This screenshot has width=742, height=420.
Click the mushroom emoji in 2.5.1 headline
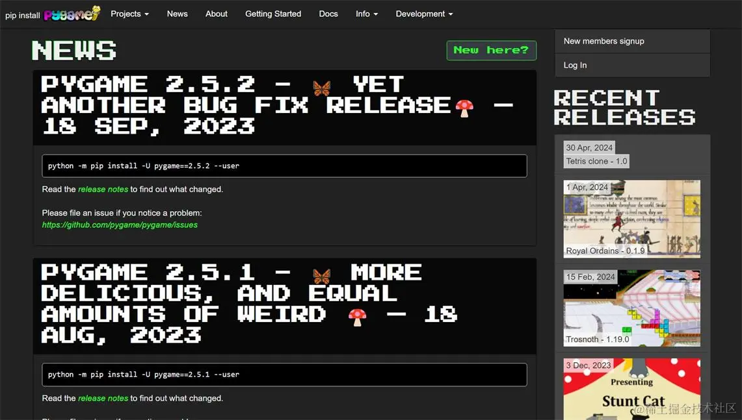(x=357, y=317)
